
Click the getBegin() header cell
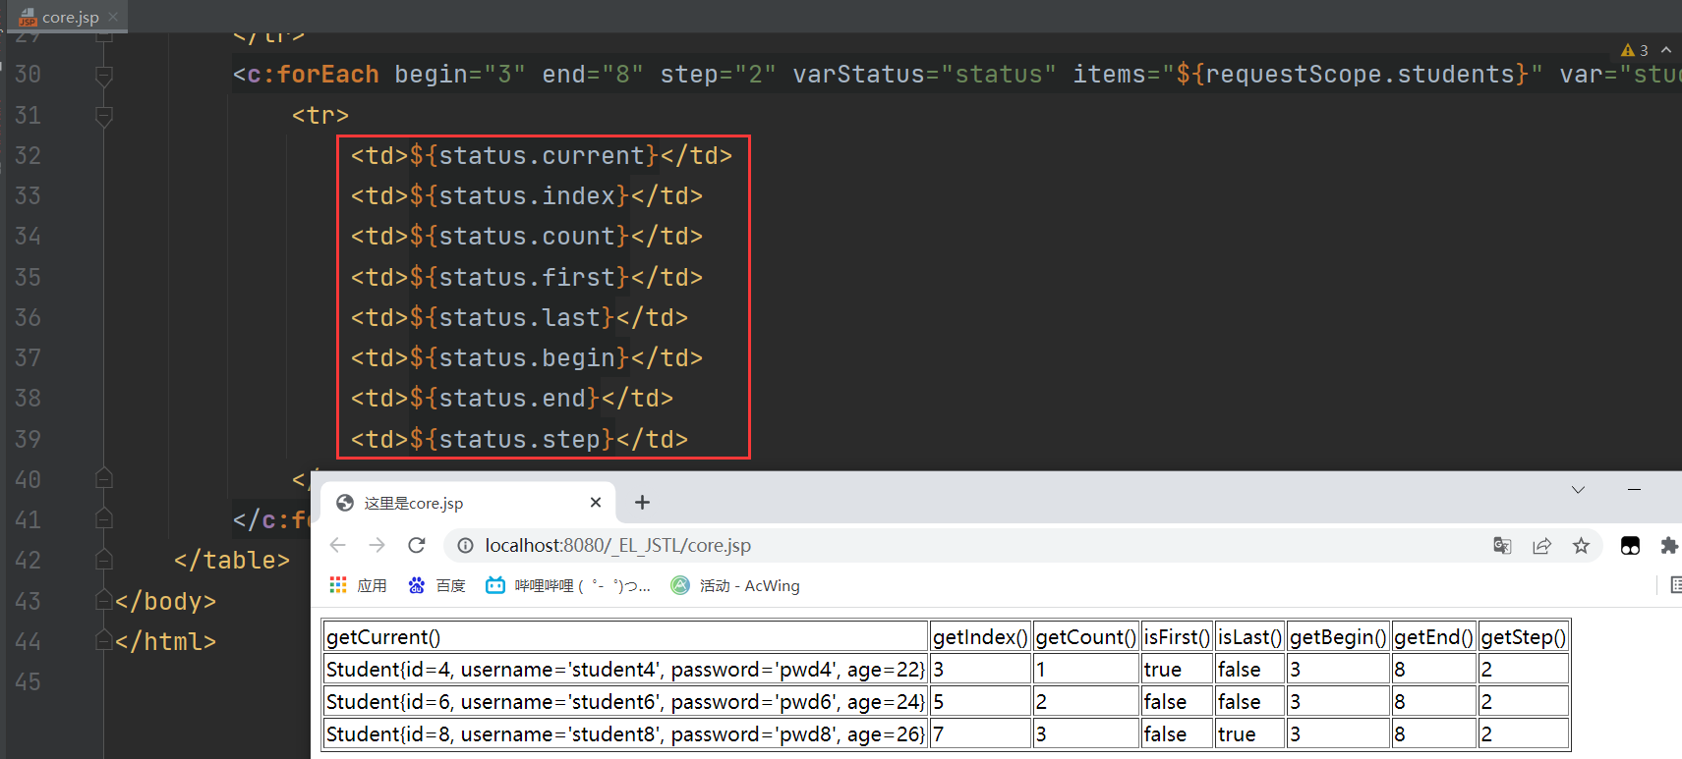coord(1338,636)
